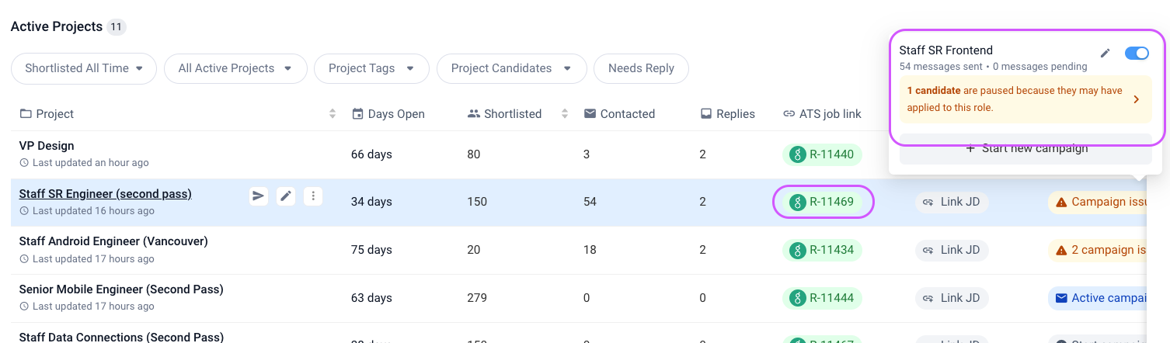Open the Project Tags dropdown
The height and width of the screenshot is (343, 1170).
click(x=371, y=68)
